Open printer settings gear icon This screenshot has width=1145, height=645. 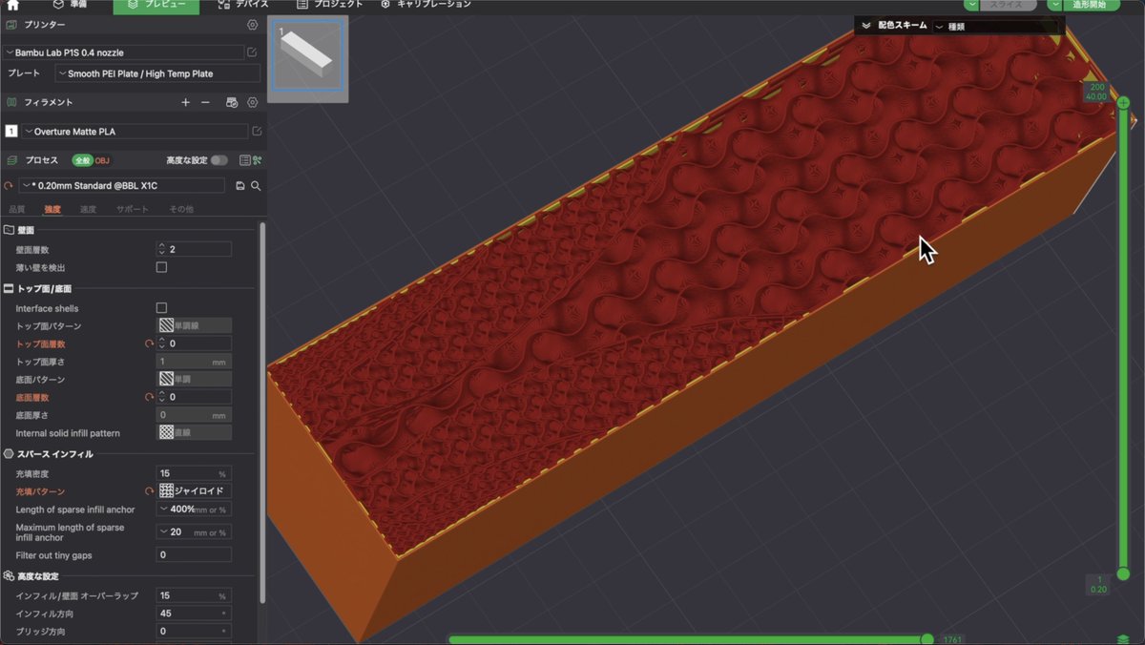252,25
